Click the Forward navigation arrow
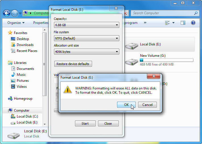Image resolution: width=202 pixels, height=144 pixels. click(14, 13)
